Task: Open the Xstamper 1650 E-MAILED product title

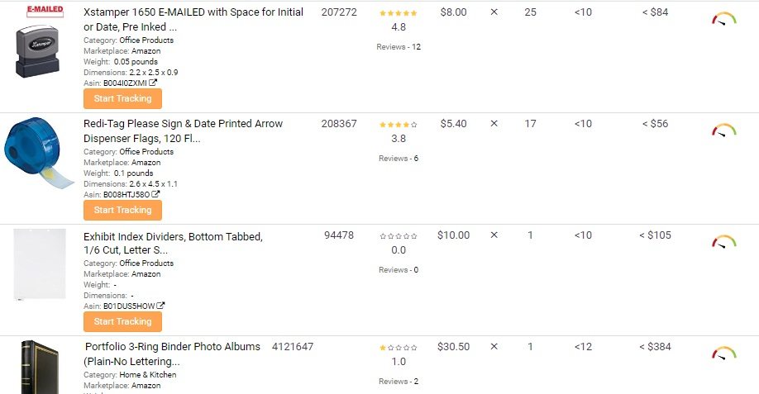Action: point(193,19)
